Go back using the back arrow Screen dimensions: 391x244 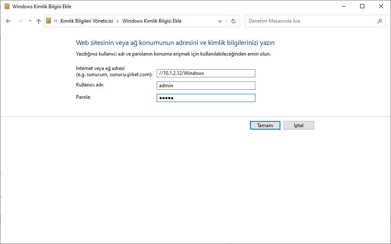8,21
